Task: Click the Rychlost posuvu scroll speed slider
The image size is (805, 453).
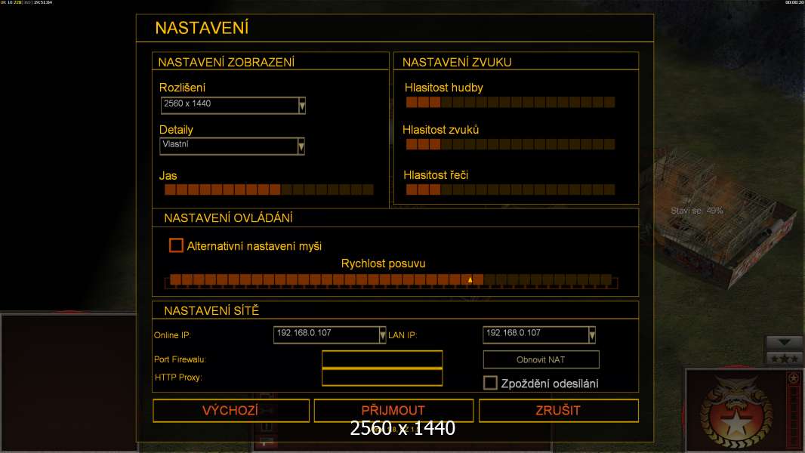Action: click(x=390, y=280)
